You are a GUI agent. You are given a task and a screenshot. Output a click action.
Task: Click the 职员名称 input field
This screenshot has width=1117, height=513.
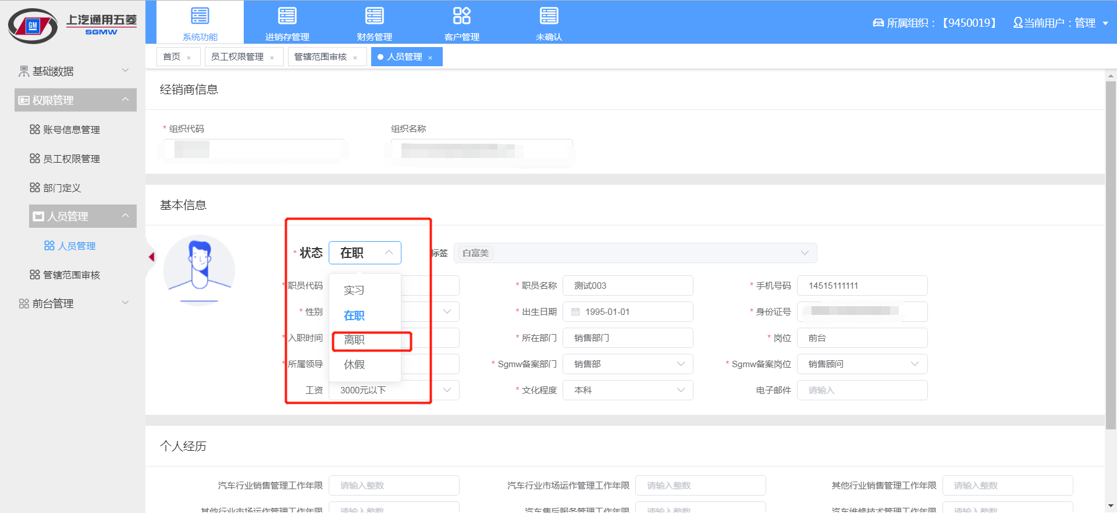pos(628,285)
